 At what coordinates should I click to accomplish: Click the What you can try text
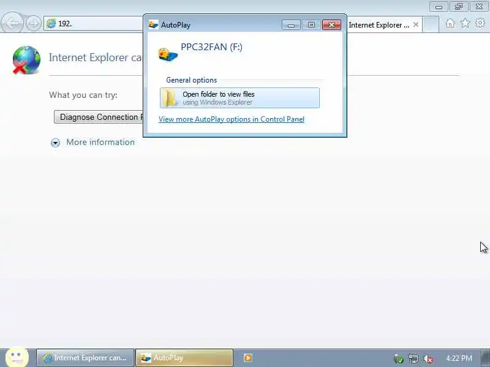click(x=83, y=95)
